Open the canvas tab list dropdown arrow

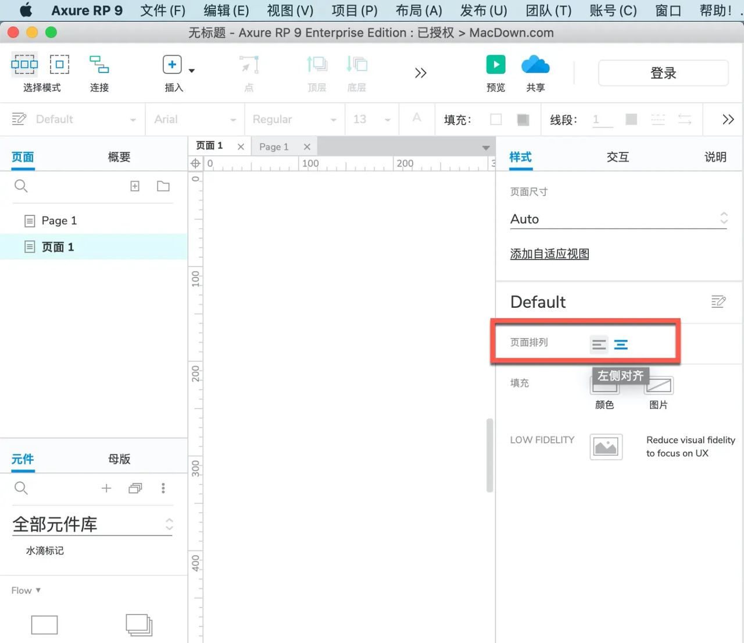pos(486,148)
